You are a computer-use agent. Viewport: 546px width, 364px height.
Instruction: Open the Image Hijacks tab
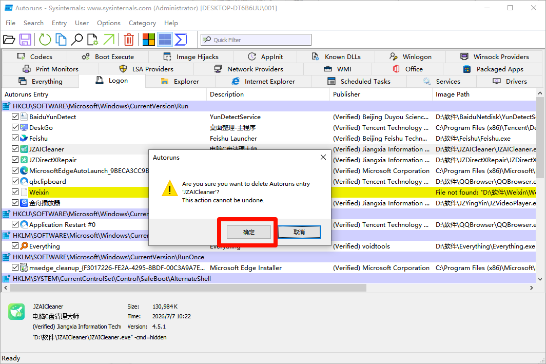[191, 57]
